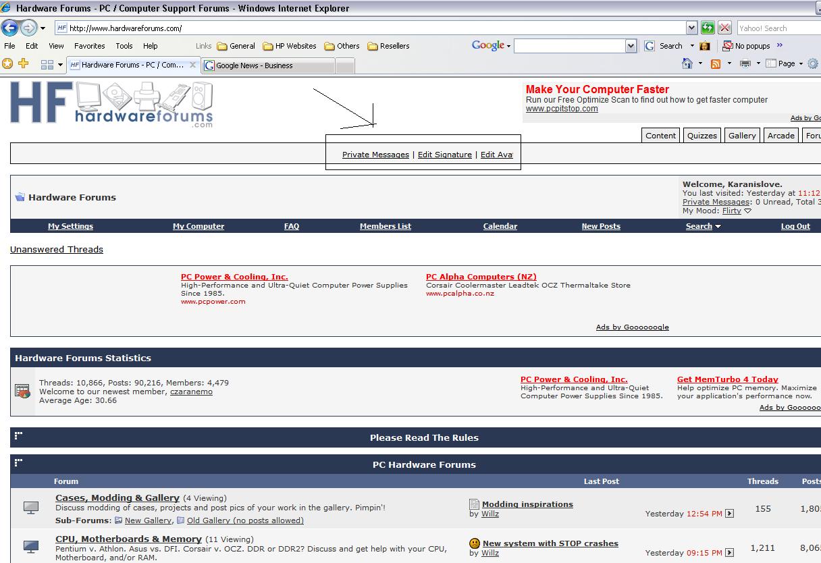The height and width of the screenshot is (563, 821).
Task: Open My Computer in the navbar
Action: coord(198,226)
